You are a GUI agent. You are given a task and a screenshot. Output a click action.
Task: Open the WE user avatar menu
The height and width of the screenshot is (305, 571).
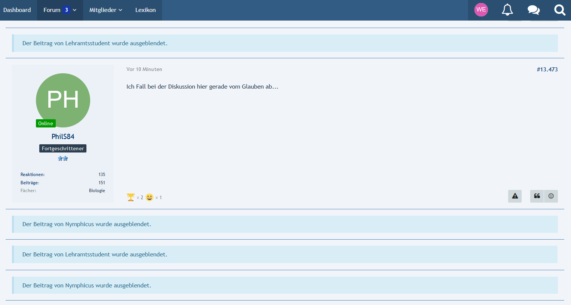(481, 10)
